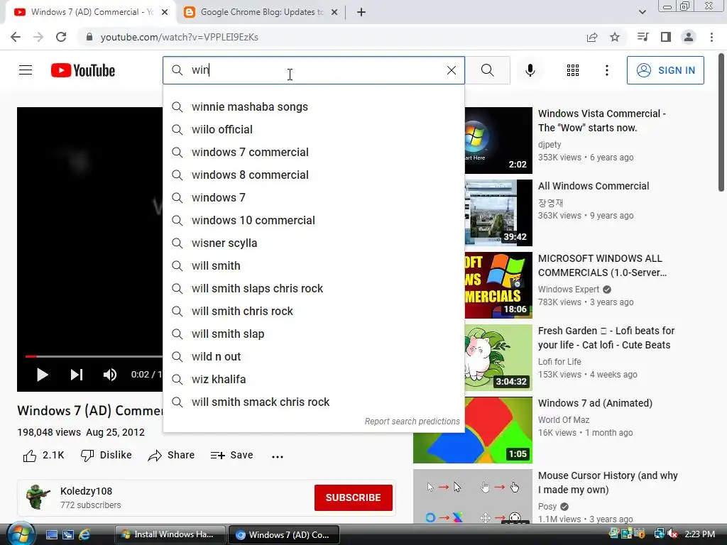
Task: Open Mouse Cursor History video title
Action: (608, 483)
